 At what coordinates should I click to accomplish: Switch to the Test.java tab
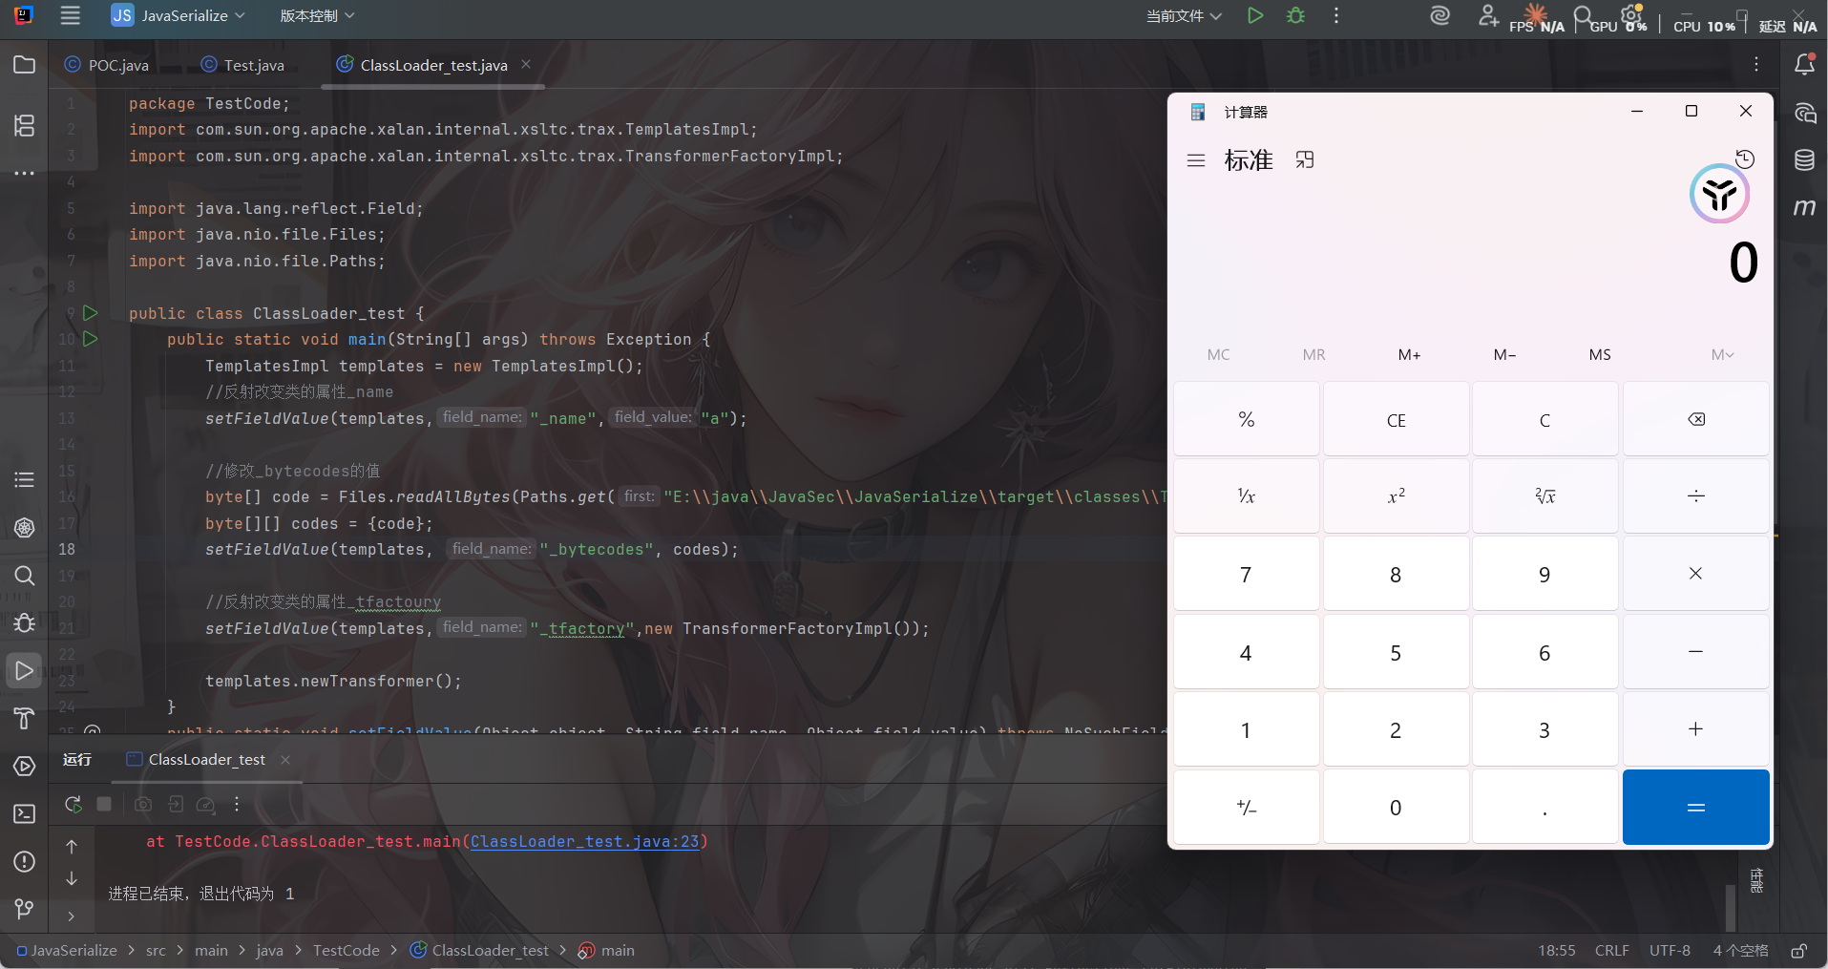(243, 65)
